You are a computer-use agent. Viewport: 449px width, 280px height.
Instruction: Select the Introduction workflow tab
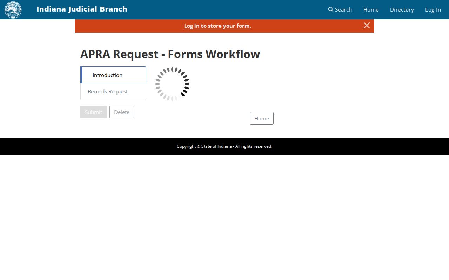pos(113,75)
